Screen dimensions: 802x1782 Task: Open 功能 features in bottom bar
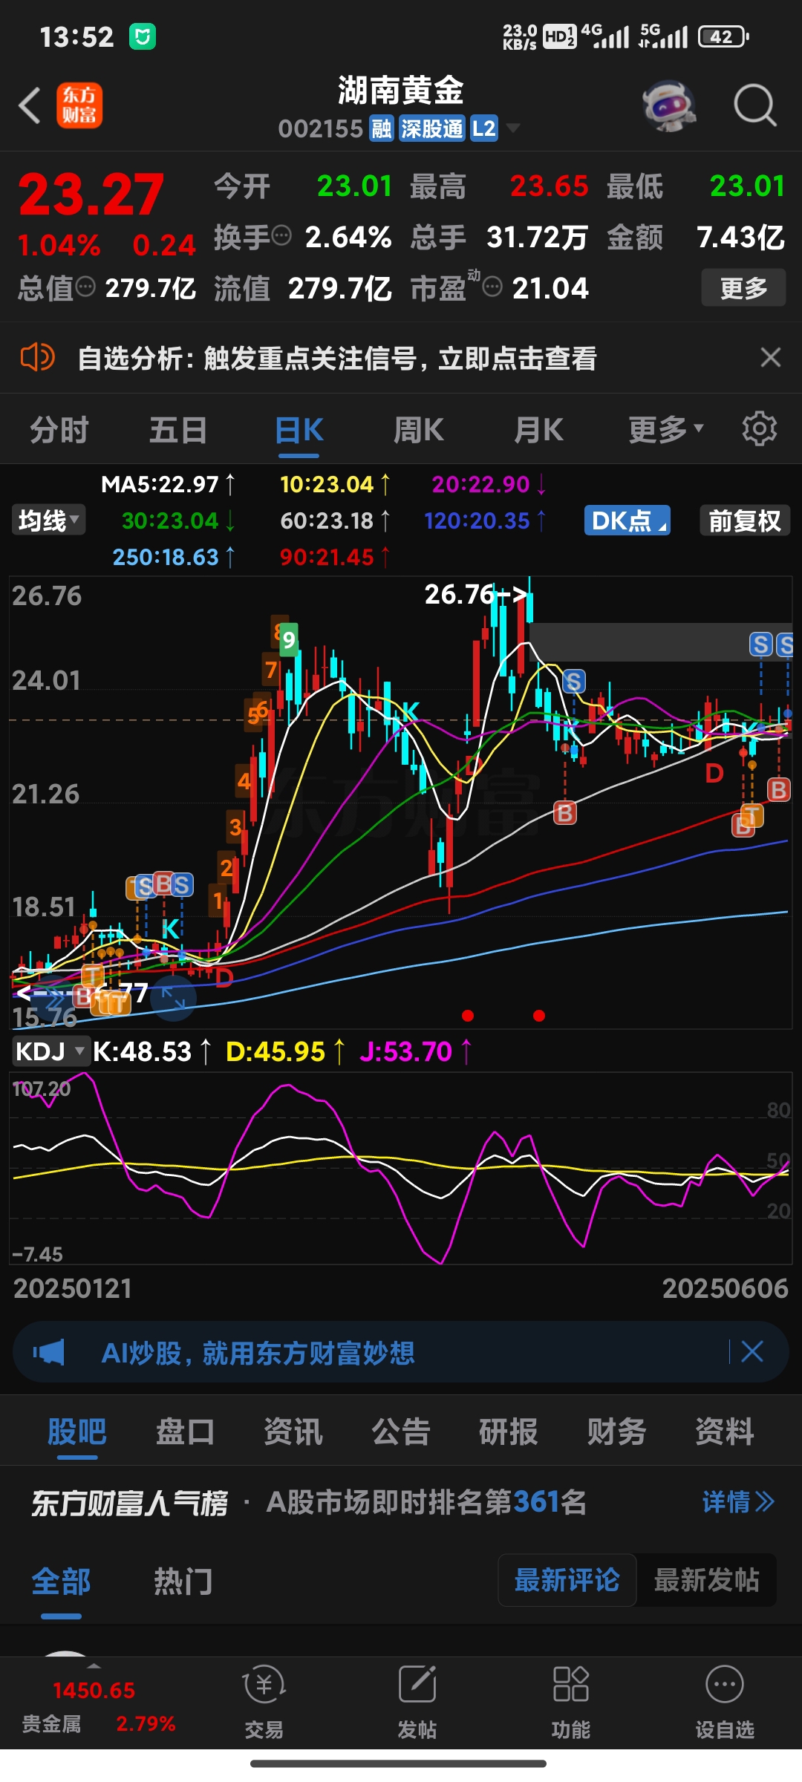[571, 1703]
